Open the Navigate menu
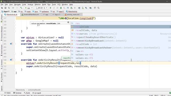 [17, 5]
